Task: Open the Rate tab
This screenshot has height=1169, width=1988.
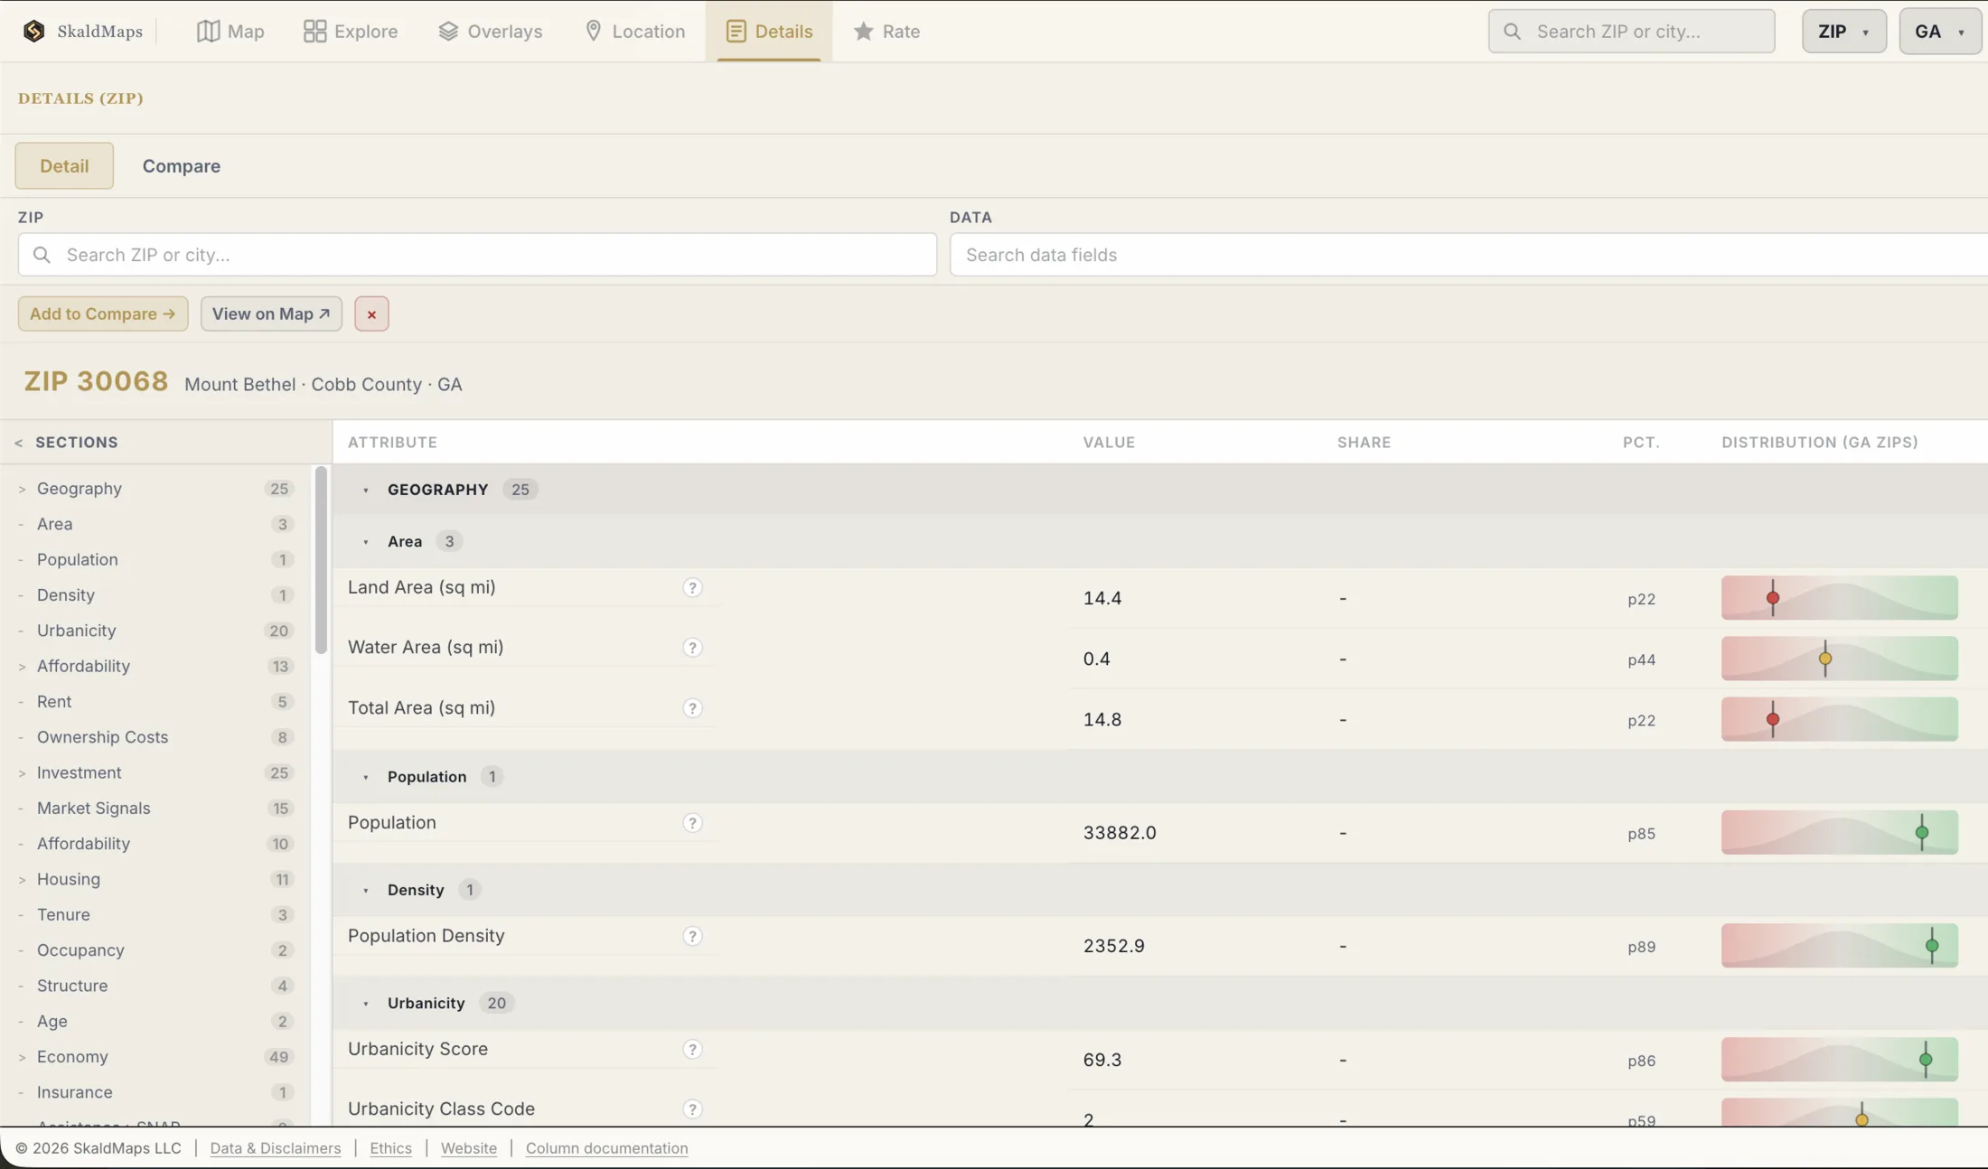Action: [886, 31]
